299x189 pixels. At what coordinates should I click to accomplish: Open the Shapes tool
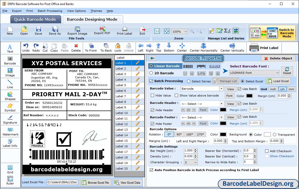pos(10,96)
